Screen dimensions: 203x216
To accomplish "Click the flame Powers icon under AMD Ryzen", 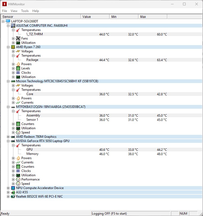I will click(18, 64).
